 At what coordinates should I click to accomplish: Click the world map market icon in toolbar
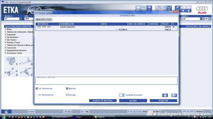(x=149, y=8)
